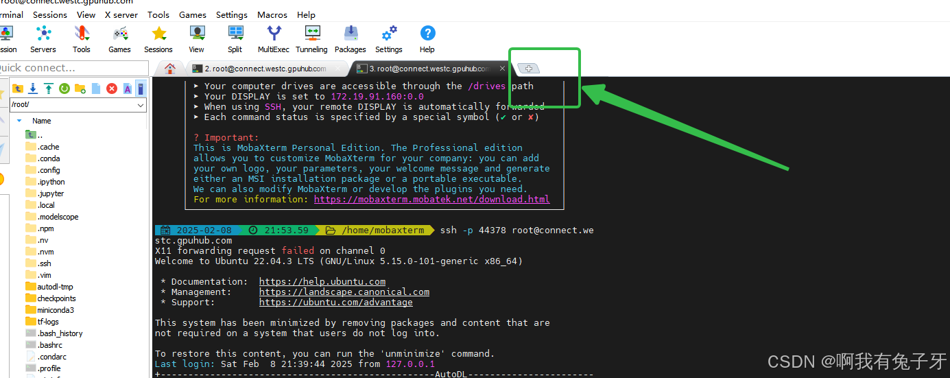This screenshot has height=378, width=950.
Task: Open the Servers toolbar button
Action: (43, 39)
